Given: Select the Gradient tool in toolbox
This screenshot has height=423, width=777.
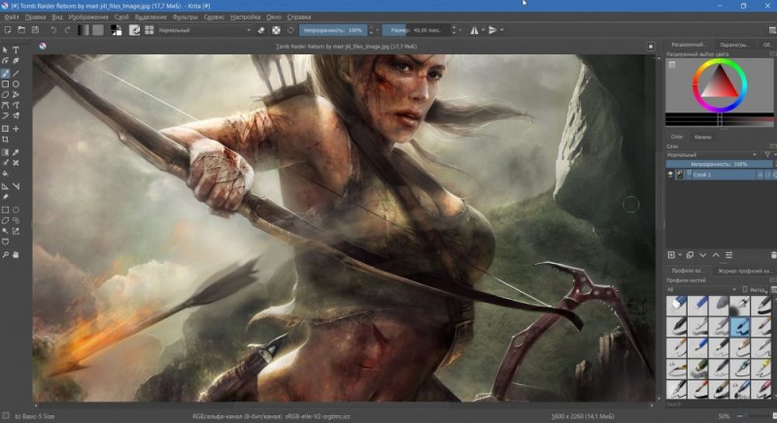Looking at the screenshot, I should tap(5, 152).
